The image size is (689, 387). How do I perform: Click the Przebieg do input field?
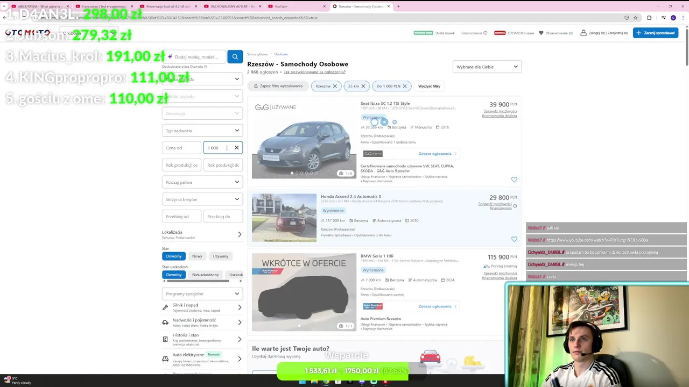223,217
